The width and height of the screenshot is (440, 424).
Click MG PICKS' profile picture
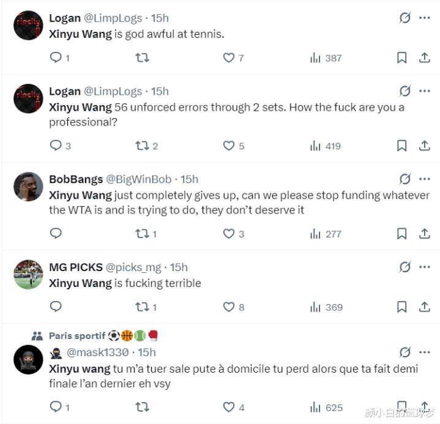28,274
